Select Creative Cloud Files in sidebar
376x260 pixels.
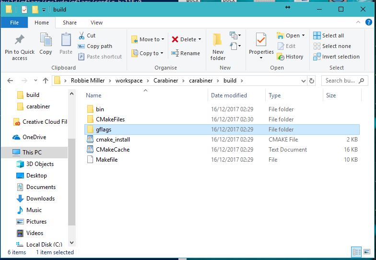pos(40,122)
